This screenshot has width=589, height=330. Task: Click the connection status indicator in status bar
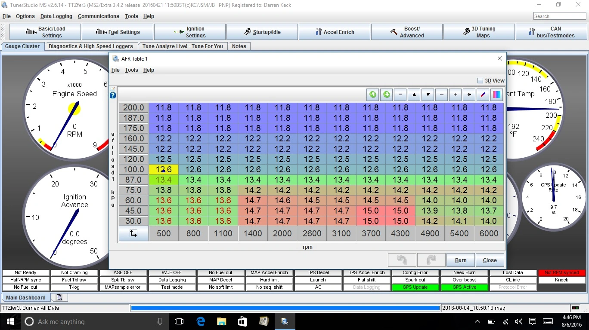click(x=575, y=308)
